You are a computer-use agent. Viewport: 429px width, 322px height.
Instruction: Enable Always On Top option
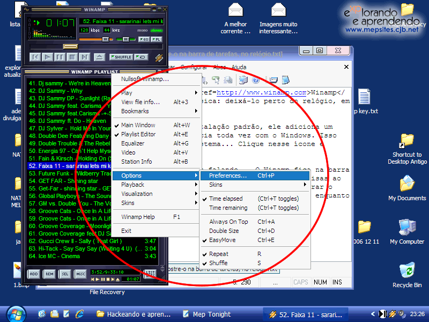click(x=255, y=222)
